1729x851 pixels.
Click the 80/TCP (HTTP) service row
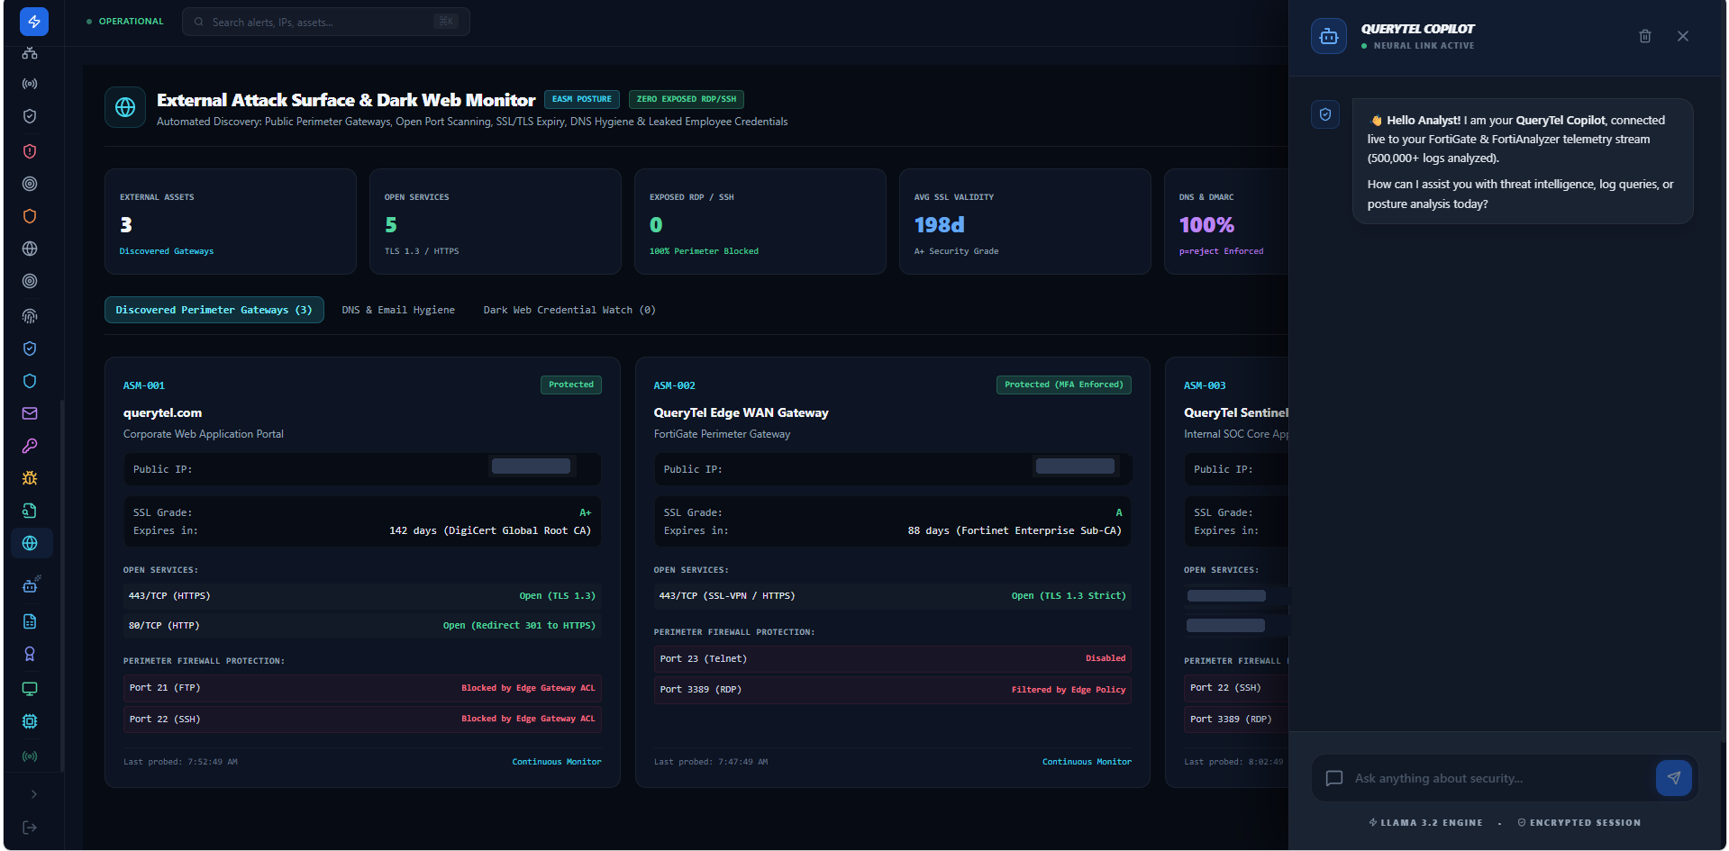362,625
